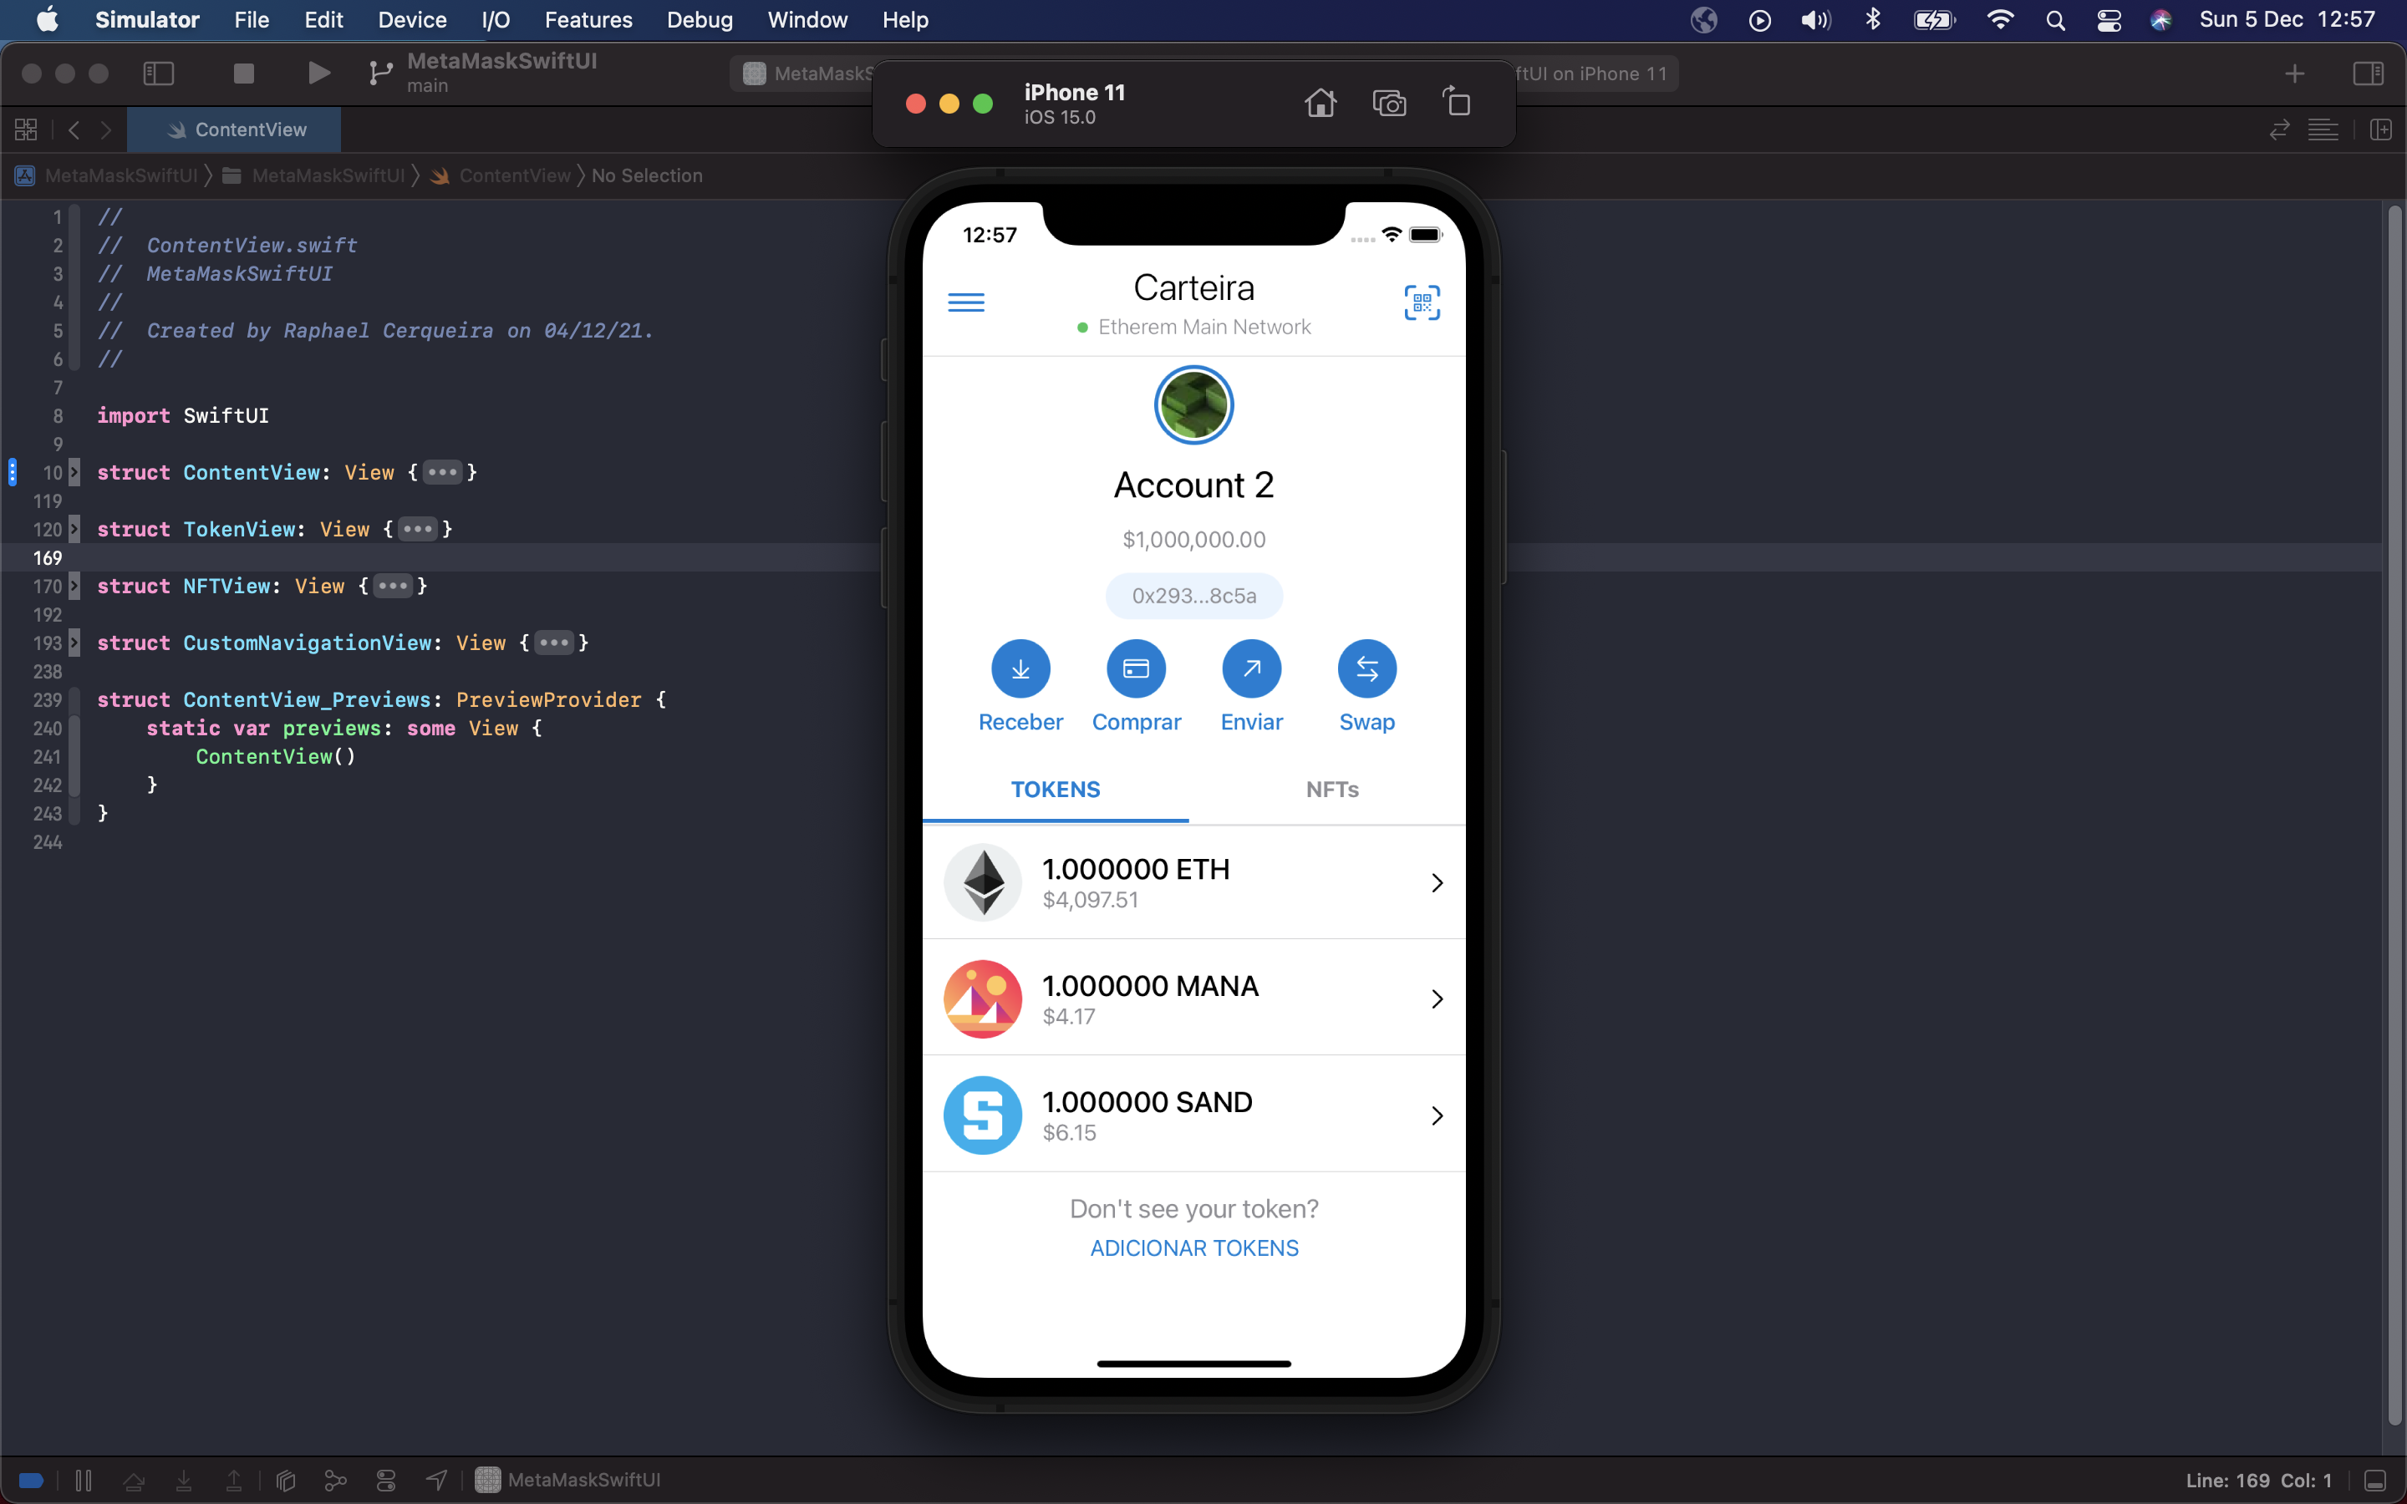
Task: Tap the Receber icon
Action: pos(1020,668)
